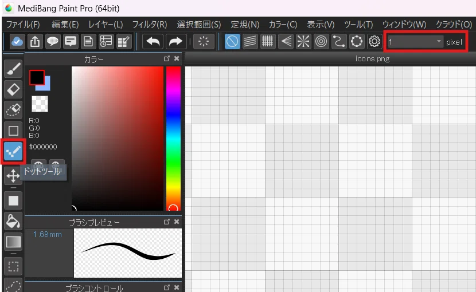Turn snap off
The image size is (476, 292).
(232, 42)
